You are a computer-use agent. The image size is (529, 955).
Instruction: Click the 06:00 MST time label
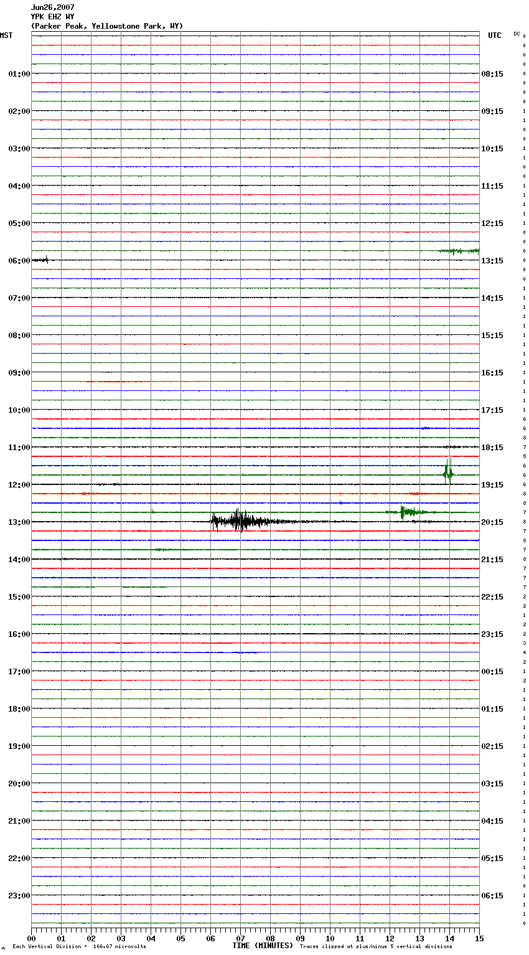pos(19,261)
